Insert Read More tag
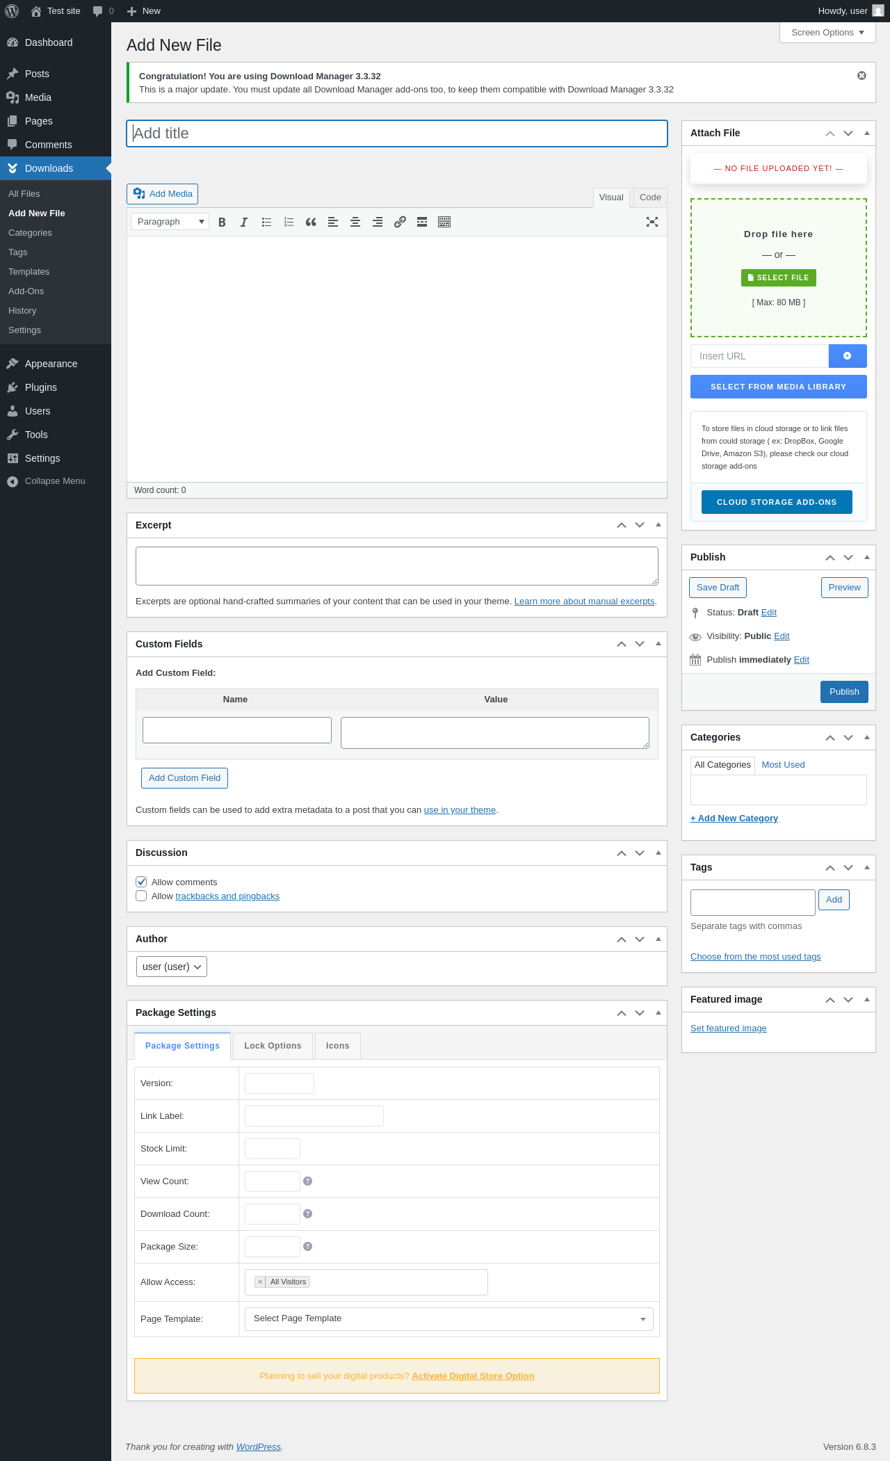 point(422,222)
